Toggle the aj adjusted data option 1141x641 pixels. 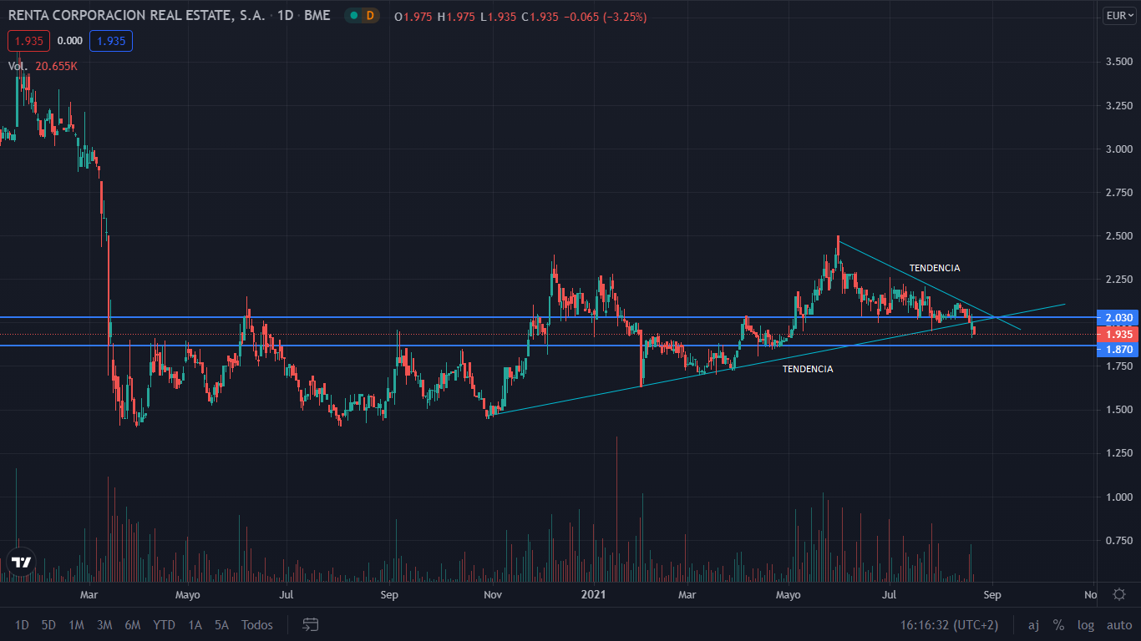1033,624
